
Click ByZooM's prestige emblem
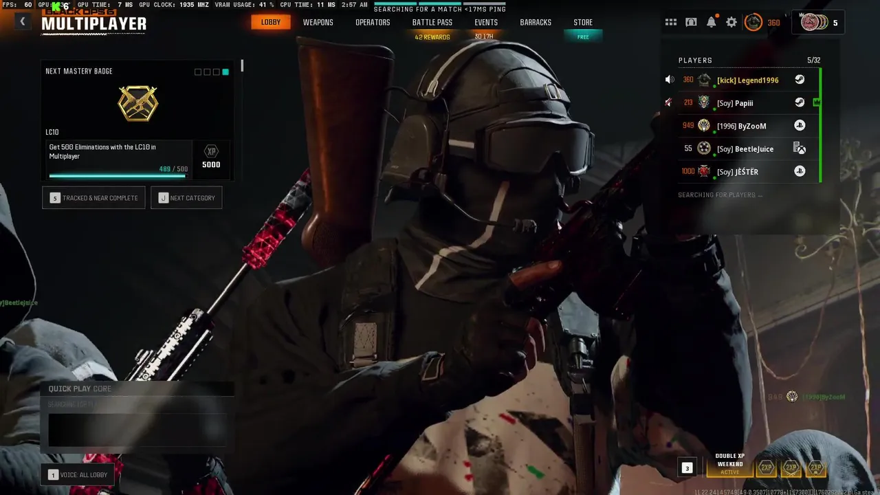(x=704, y=126)
